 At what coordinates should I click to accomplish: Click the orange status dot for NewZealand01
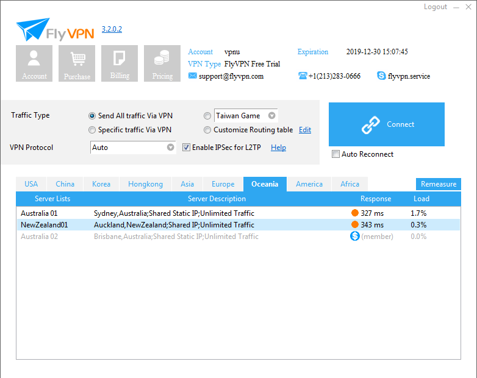click(355, 224)
